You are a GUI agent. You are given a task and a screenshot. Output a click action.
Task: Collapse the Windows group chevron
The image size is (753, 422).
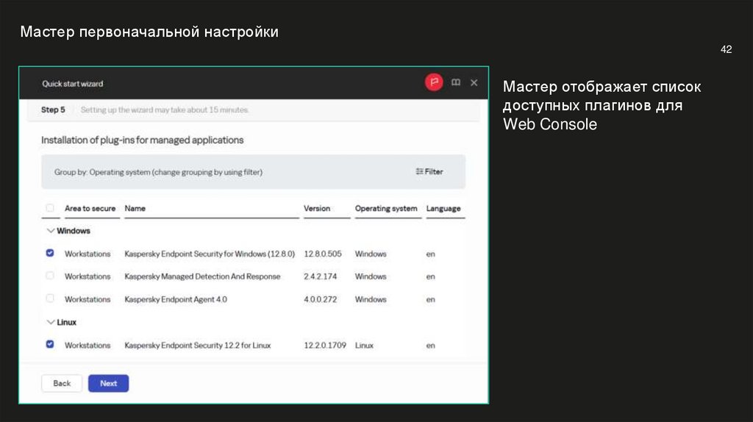click(x=50, y=230)
